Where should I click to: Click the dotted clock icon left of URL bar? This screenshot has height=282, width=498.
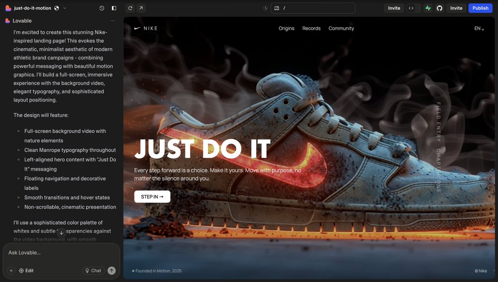click(x=266, y=8)
